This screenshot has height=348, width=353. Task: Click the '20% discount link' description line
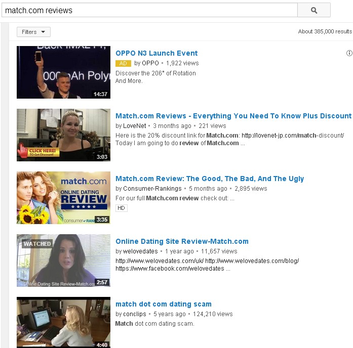[x=229, y=136]
